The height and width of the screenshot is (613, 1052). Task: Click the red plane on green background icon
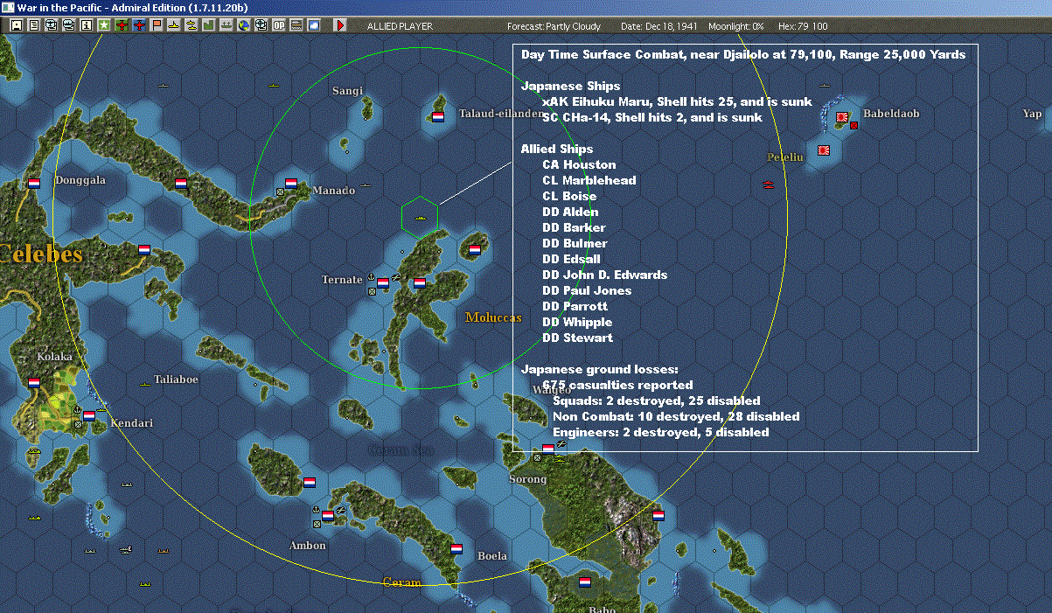coord(122,25)
